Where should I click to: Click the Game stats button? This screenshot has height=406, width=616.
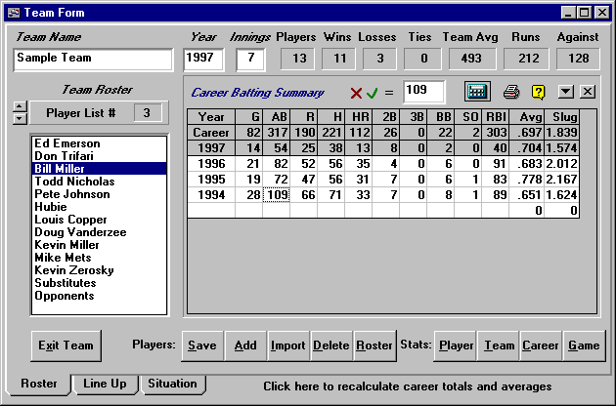click(584, 345)
